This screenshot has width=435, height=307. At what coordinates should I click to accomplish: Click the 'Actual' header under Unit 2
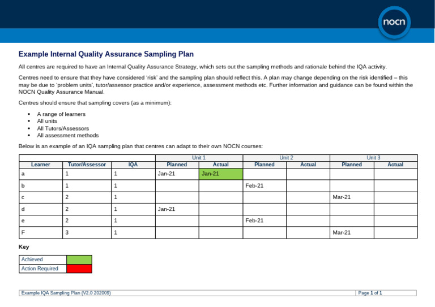pyautogui.click(x=308, y=165)
